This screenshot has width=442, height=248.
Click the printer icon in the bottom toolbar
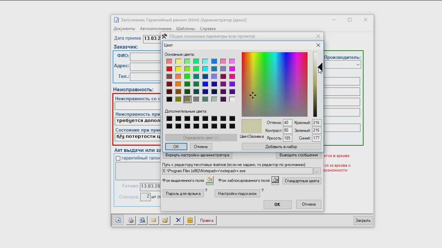click(131, 220)
